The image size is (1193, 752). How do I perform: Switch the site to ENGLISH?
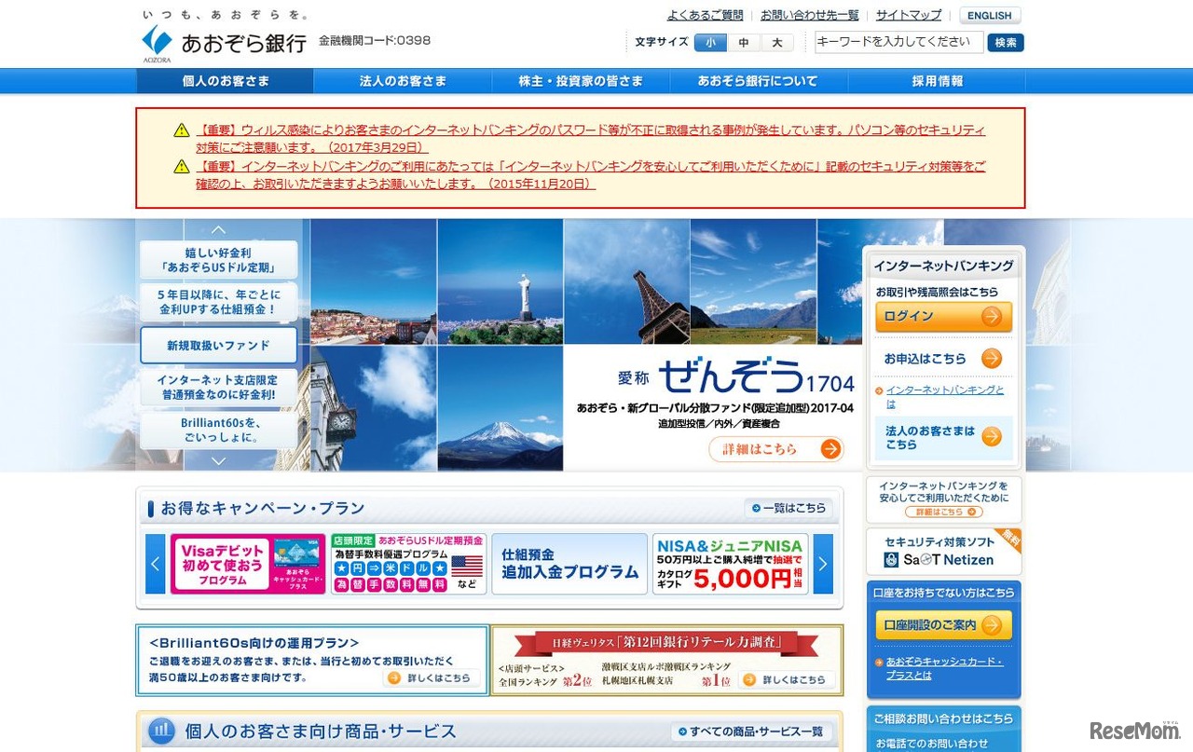click(x=990, y=15)
